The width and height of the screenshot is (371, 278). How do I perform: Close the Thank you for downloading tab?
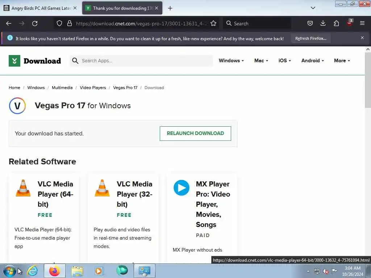(157, 8)
